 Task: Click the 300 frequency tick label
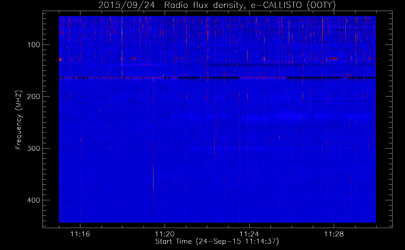pos(34,148)
